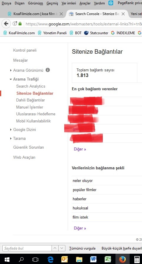Launch Microsoft Edge from taskbar

(x=50, y=259)
